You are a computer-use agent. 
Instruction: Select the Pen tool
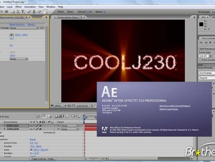18,12
